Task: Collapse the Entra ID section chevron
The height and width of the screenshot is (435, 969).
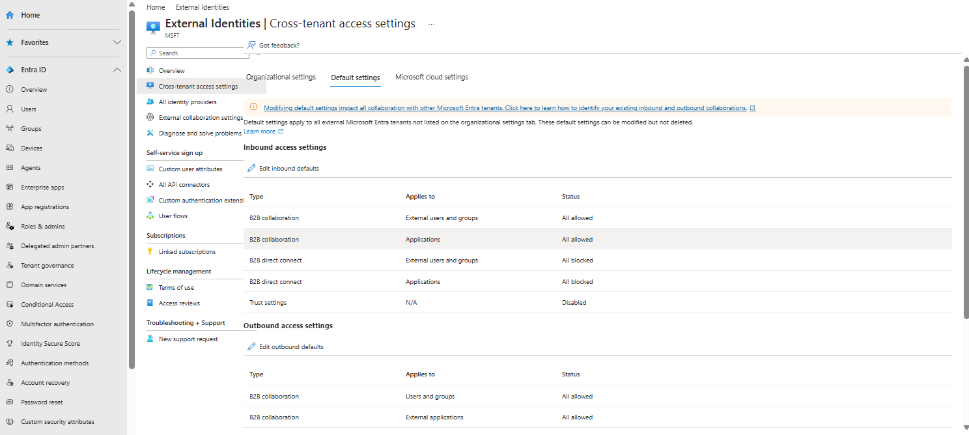Action: point(117,70)
